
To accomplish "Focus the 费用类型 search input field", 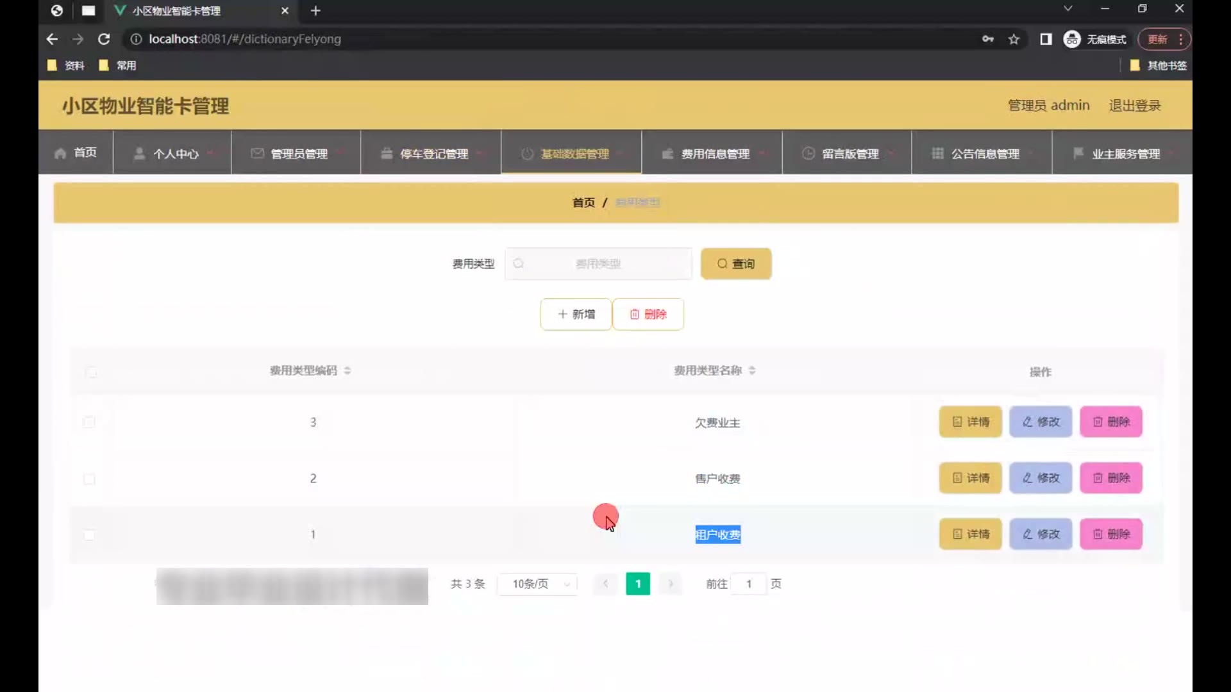I will pyautogui.click(x=598, y=263).
